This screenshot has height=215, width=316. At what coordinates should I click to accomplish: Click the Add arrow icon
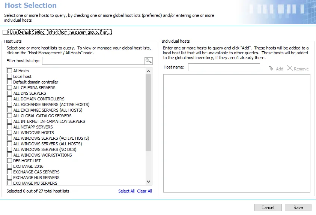pos(271,69)
